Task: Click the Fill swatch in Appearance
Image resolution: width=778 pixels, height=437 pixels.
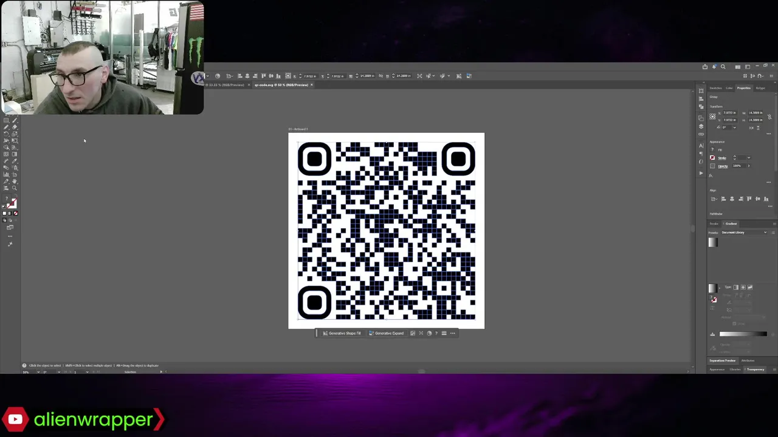Action: click(712, 149)
